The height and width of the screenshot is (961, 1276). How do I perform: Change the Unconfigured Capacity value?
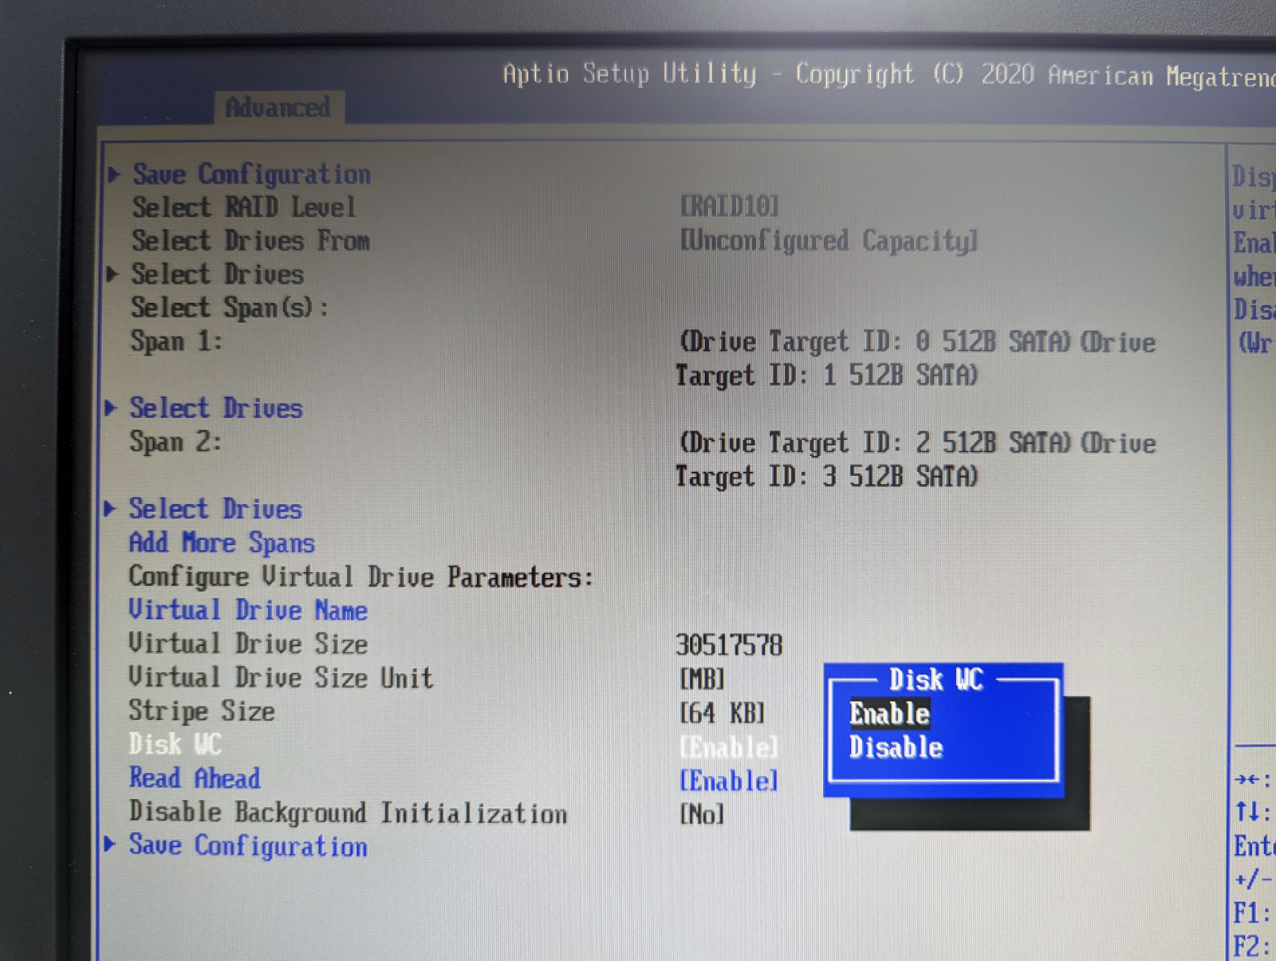pos(829,240)
